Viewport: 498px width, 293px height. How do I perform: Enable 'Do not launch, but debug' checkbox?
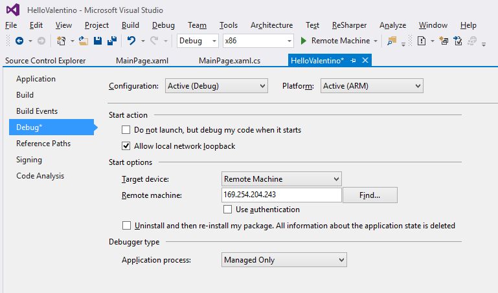coord(127,130)
